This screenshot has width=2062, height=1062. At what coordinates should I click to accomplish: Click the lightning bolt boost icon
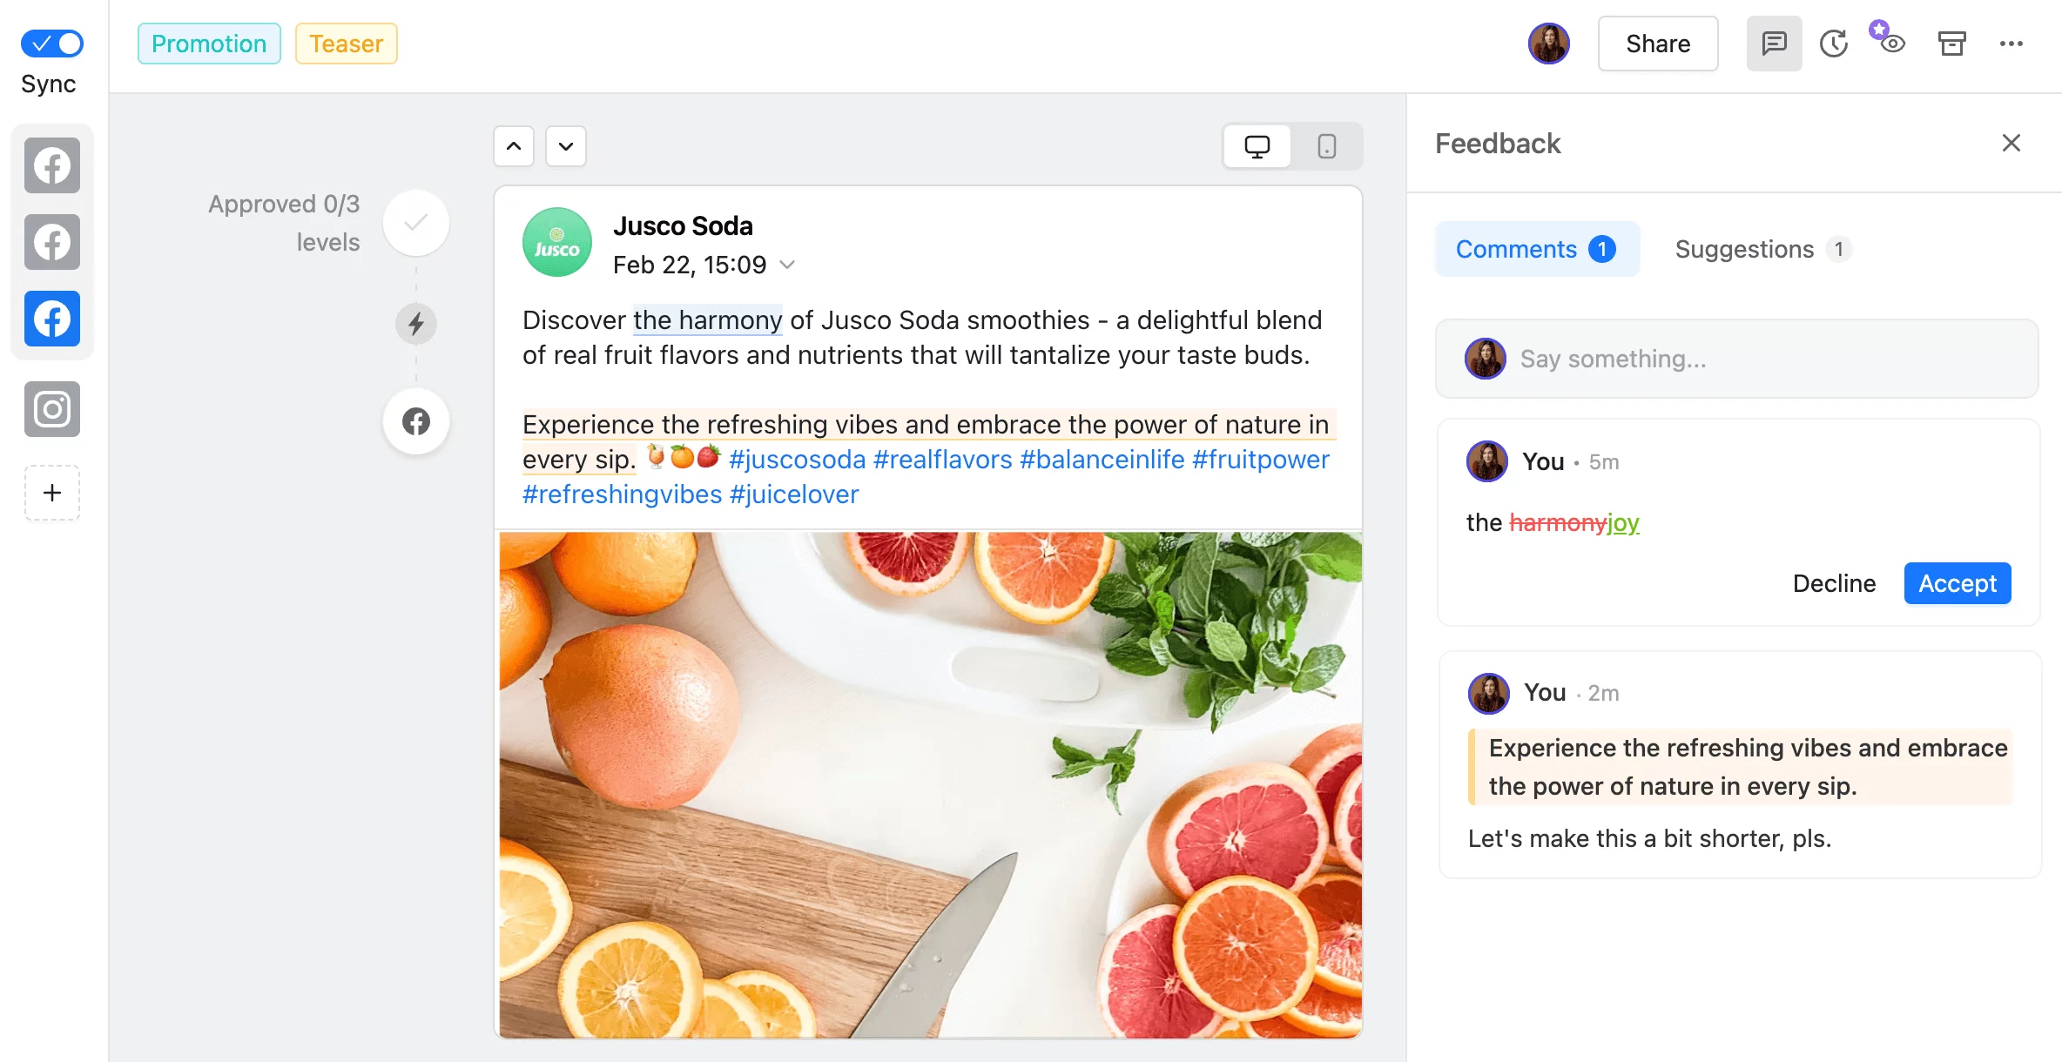[416, 322]
